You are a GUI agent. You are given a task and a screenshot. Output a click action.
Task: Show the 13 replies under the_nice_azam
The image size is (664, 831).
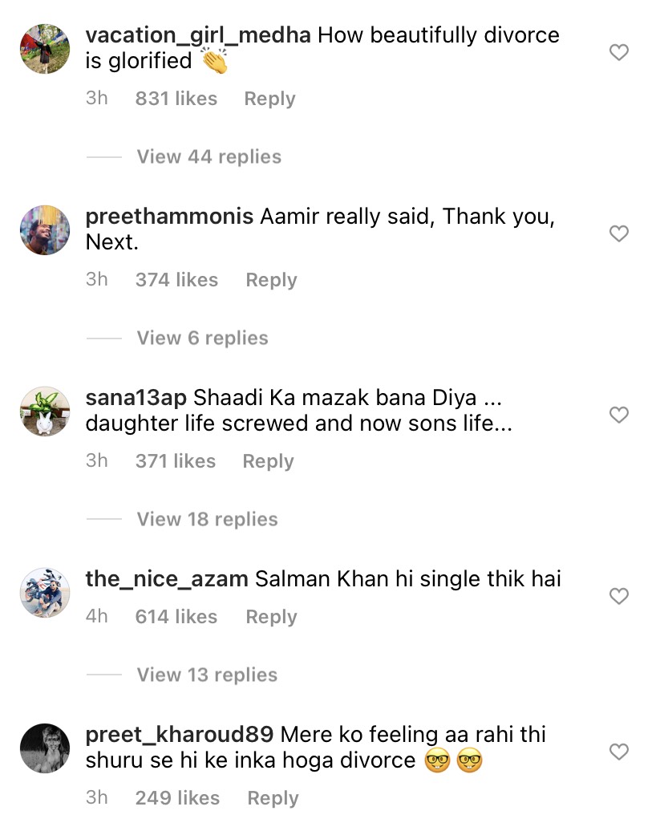click(x=207, y=675)
